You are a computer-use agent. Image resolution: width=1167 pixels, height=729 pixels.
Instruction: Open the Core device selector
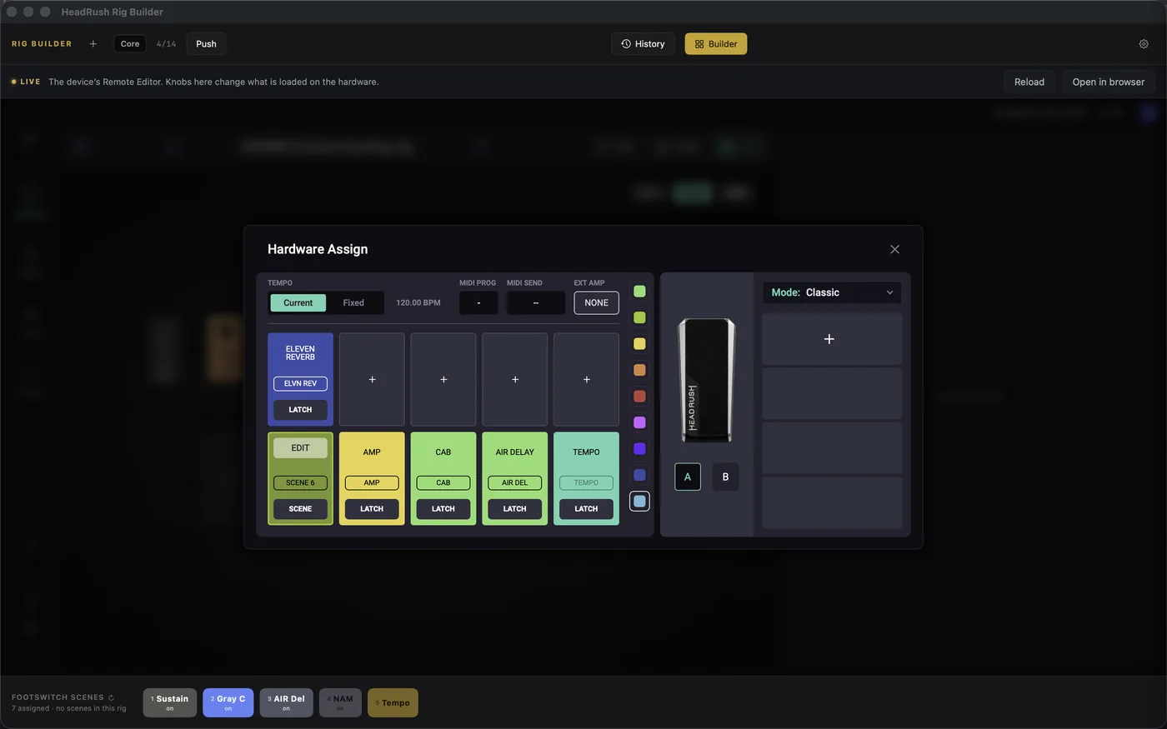pyautogui.click(x=130, y=44)
